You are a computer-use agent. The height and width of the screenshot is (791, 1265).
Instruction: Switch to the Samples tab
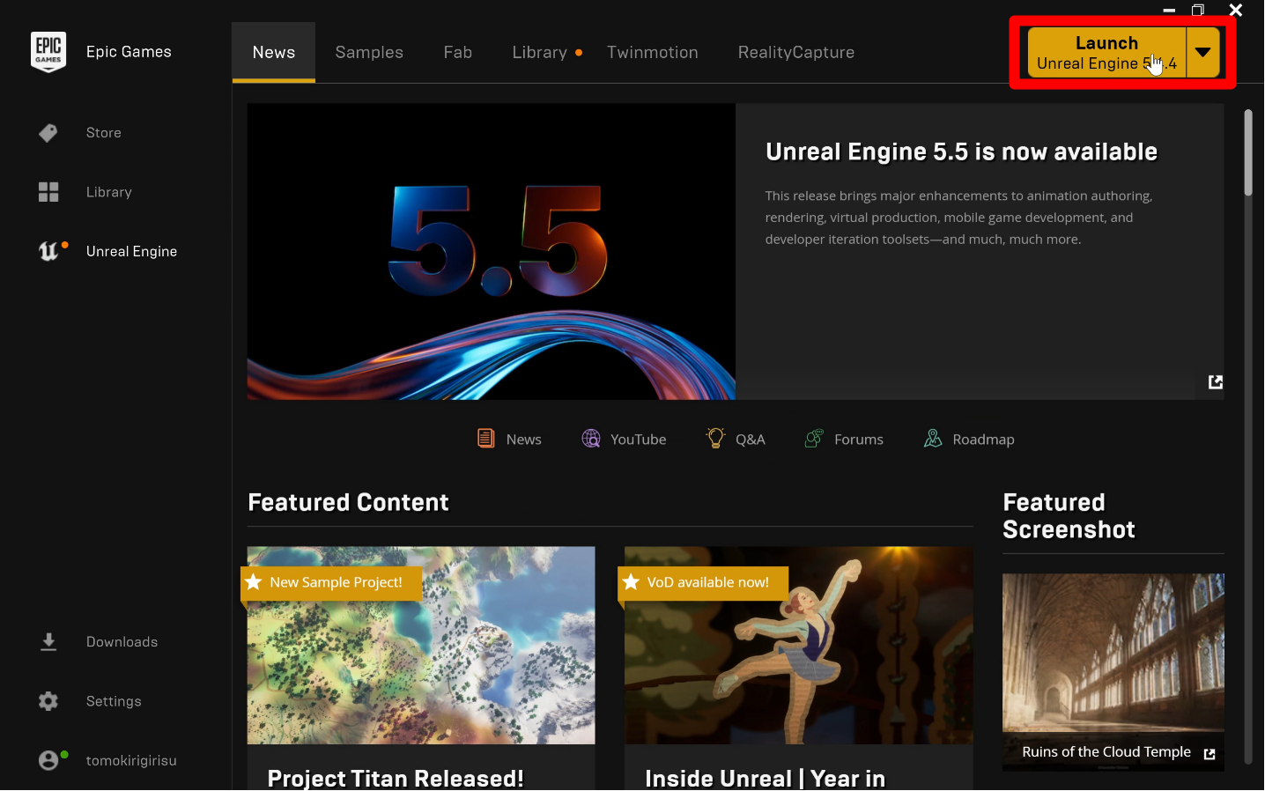click(369, 53)
